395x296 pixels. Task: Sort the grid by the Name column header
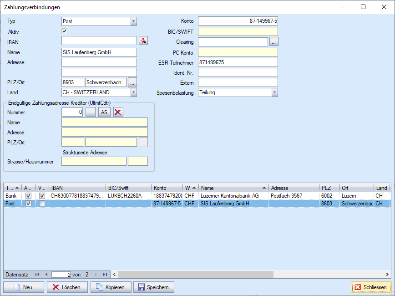232,188
